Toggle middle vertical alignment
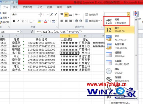143x104 pixels. [x=66, y=14]
